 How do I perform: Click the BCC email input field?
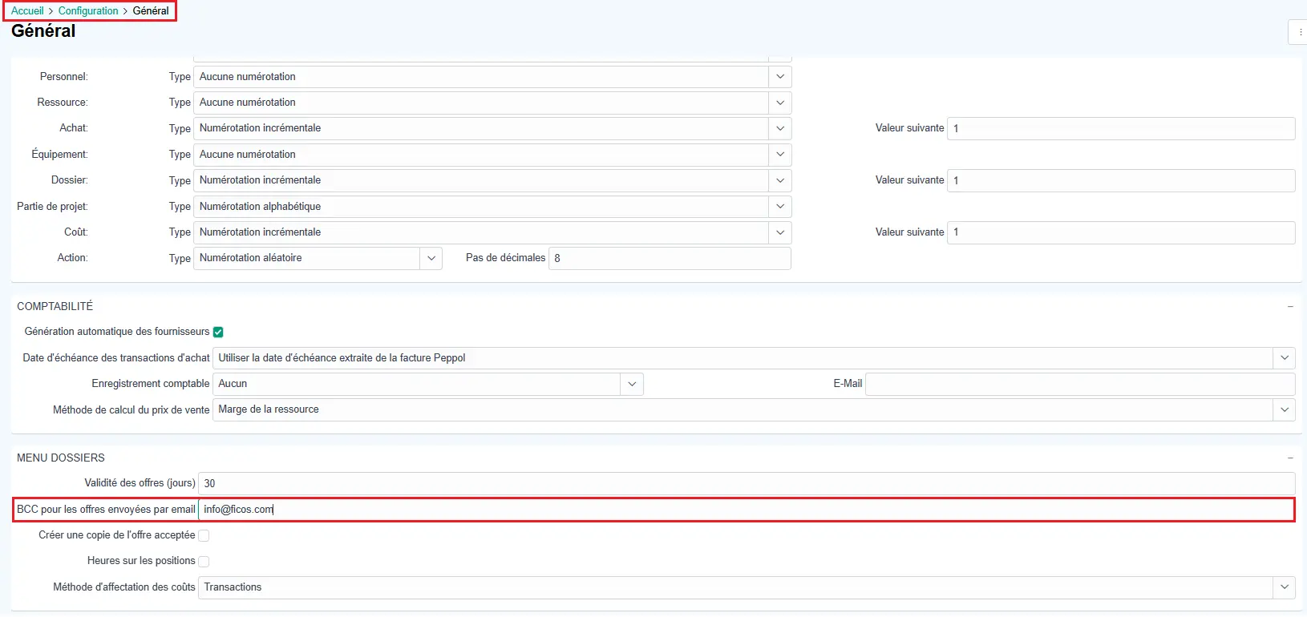746,510
